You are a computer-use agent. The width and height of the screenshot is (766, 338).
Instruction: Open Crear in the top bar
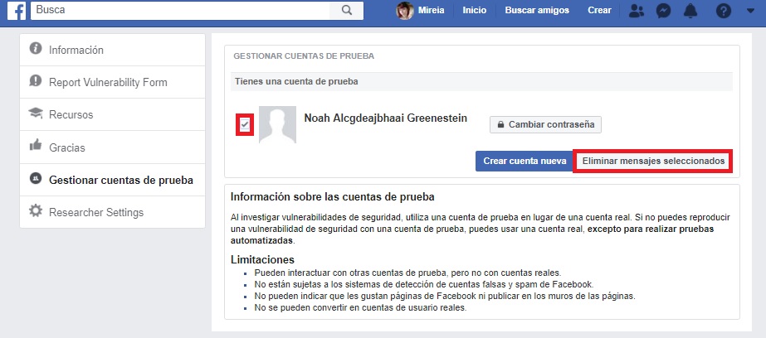[x=599, y=10]
